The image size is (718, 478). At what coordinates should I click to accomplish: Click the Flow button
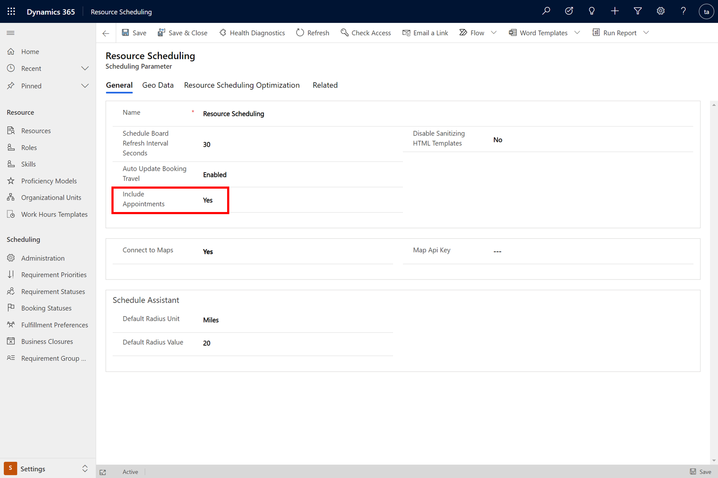[x=472, y=33]
